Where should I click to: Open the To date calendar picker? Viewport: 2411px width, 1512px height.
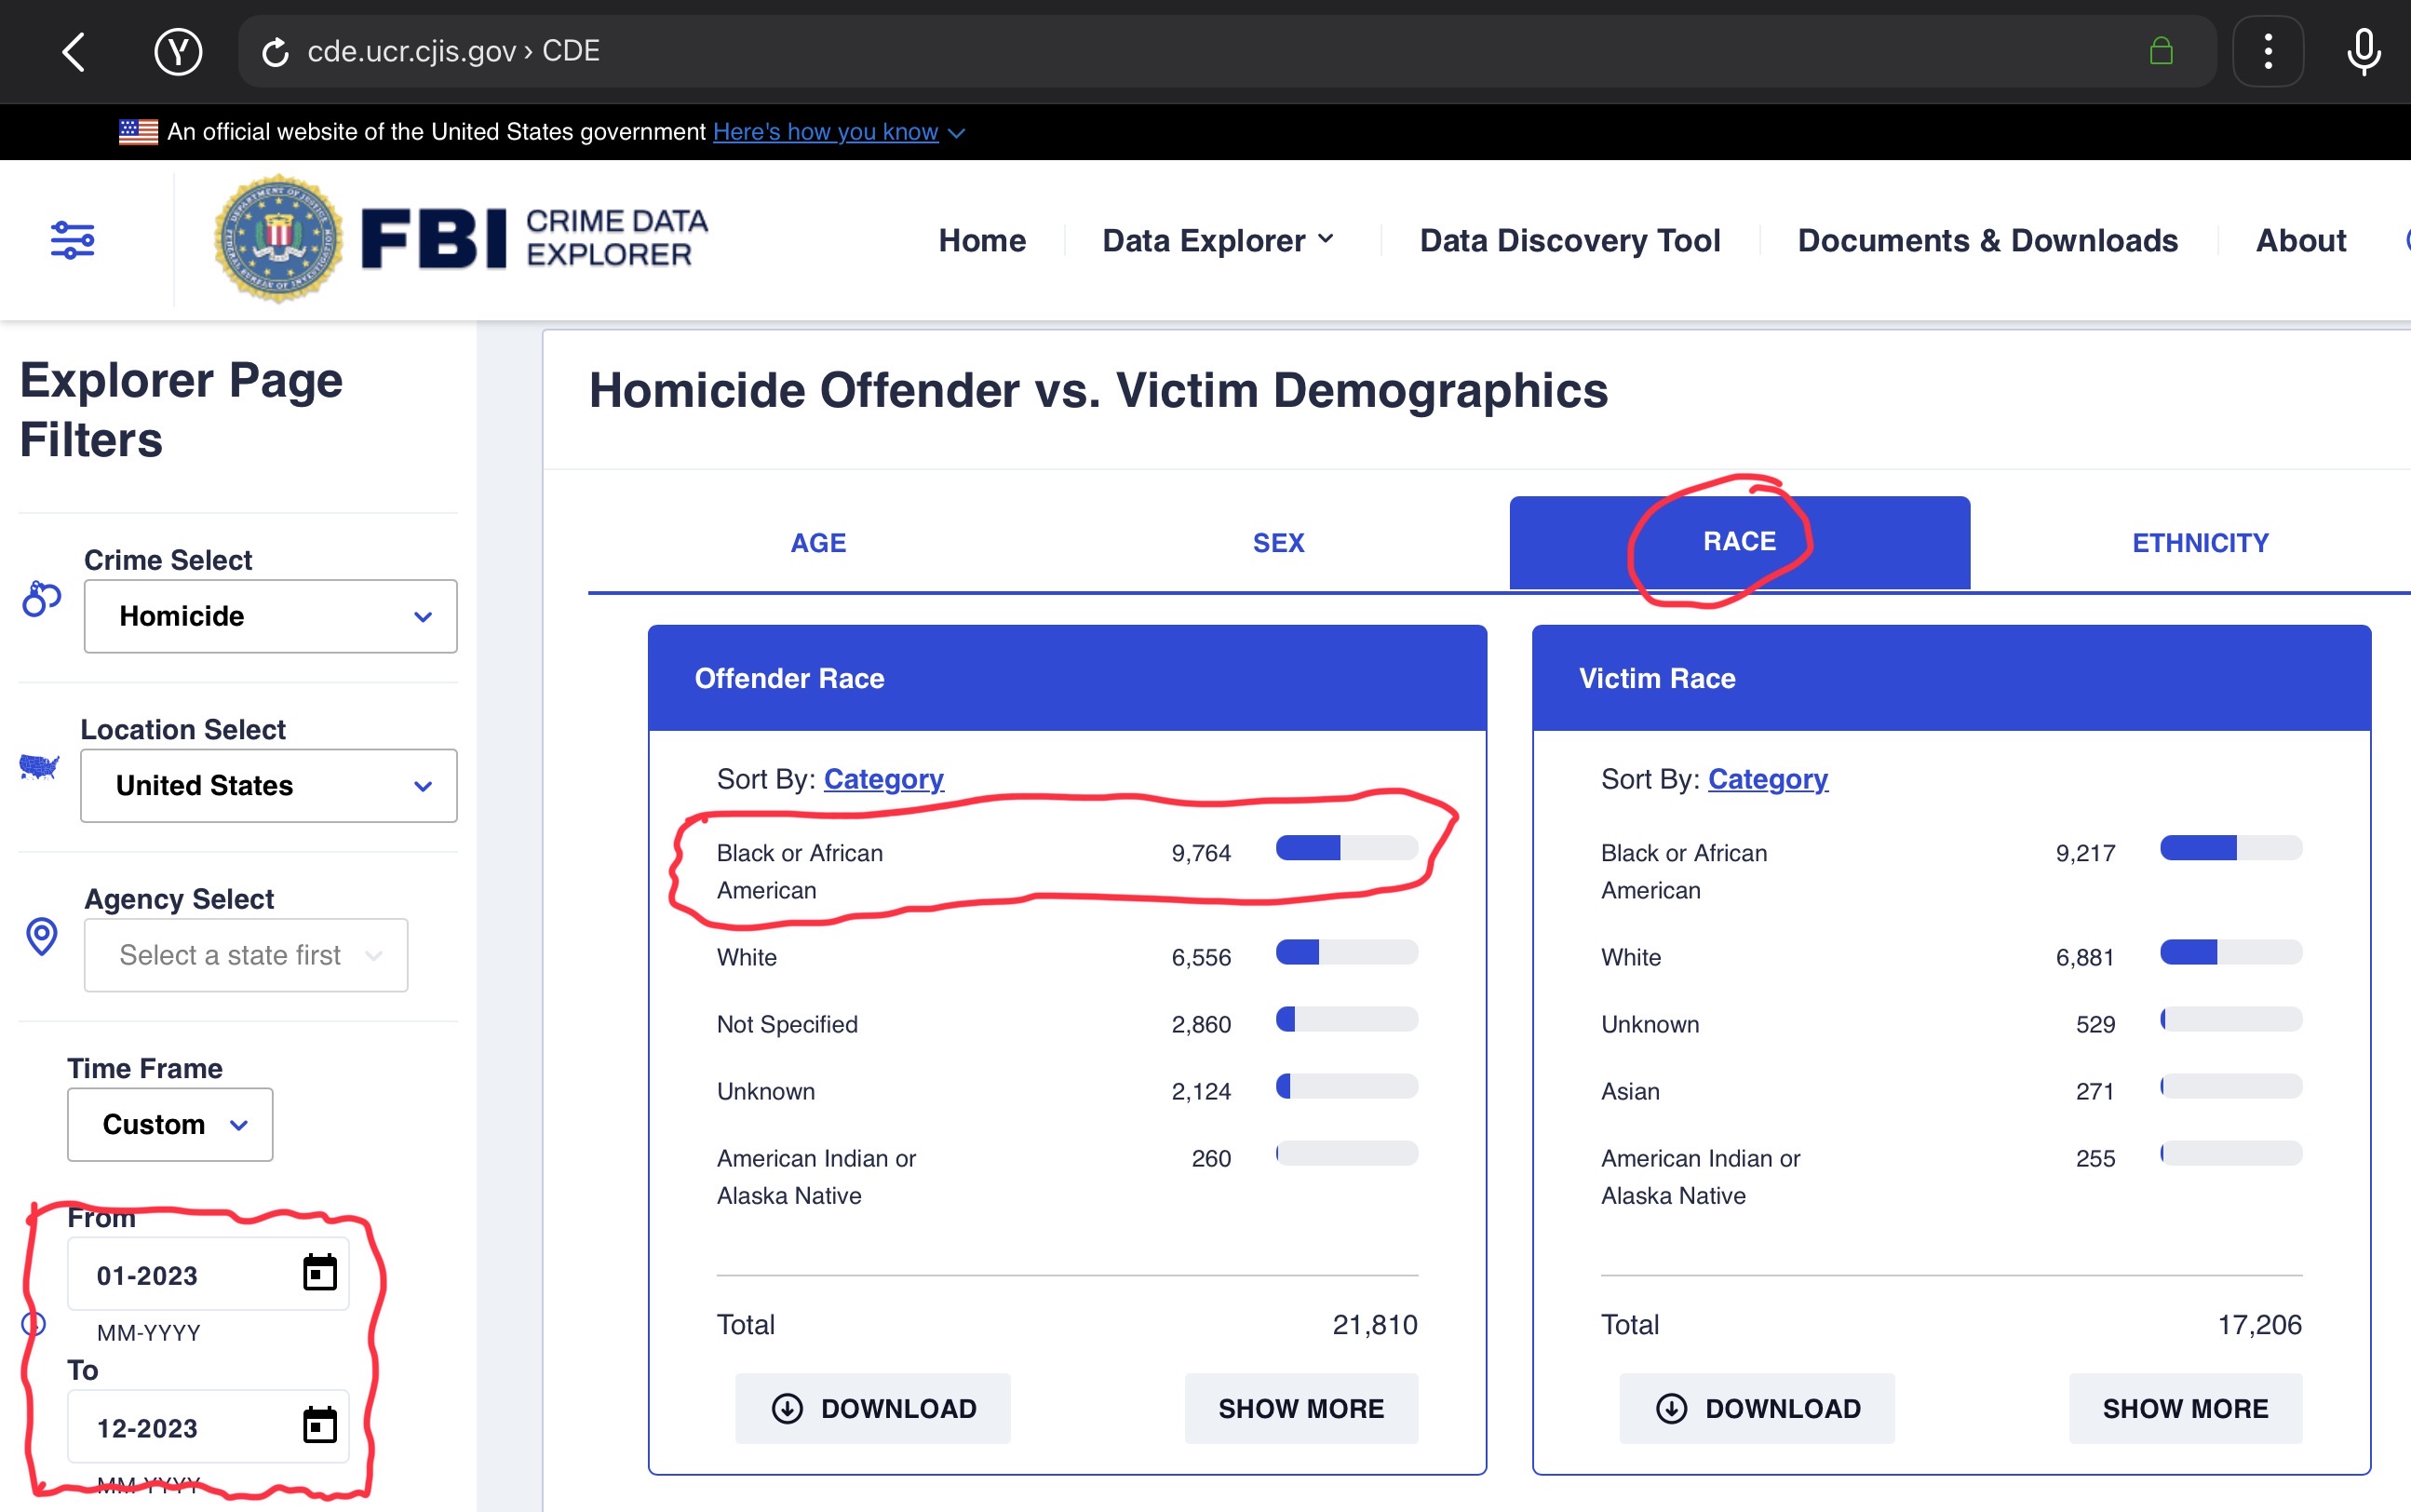[320, 1426]
